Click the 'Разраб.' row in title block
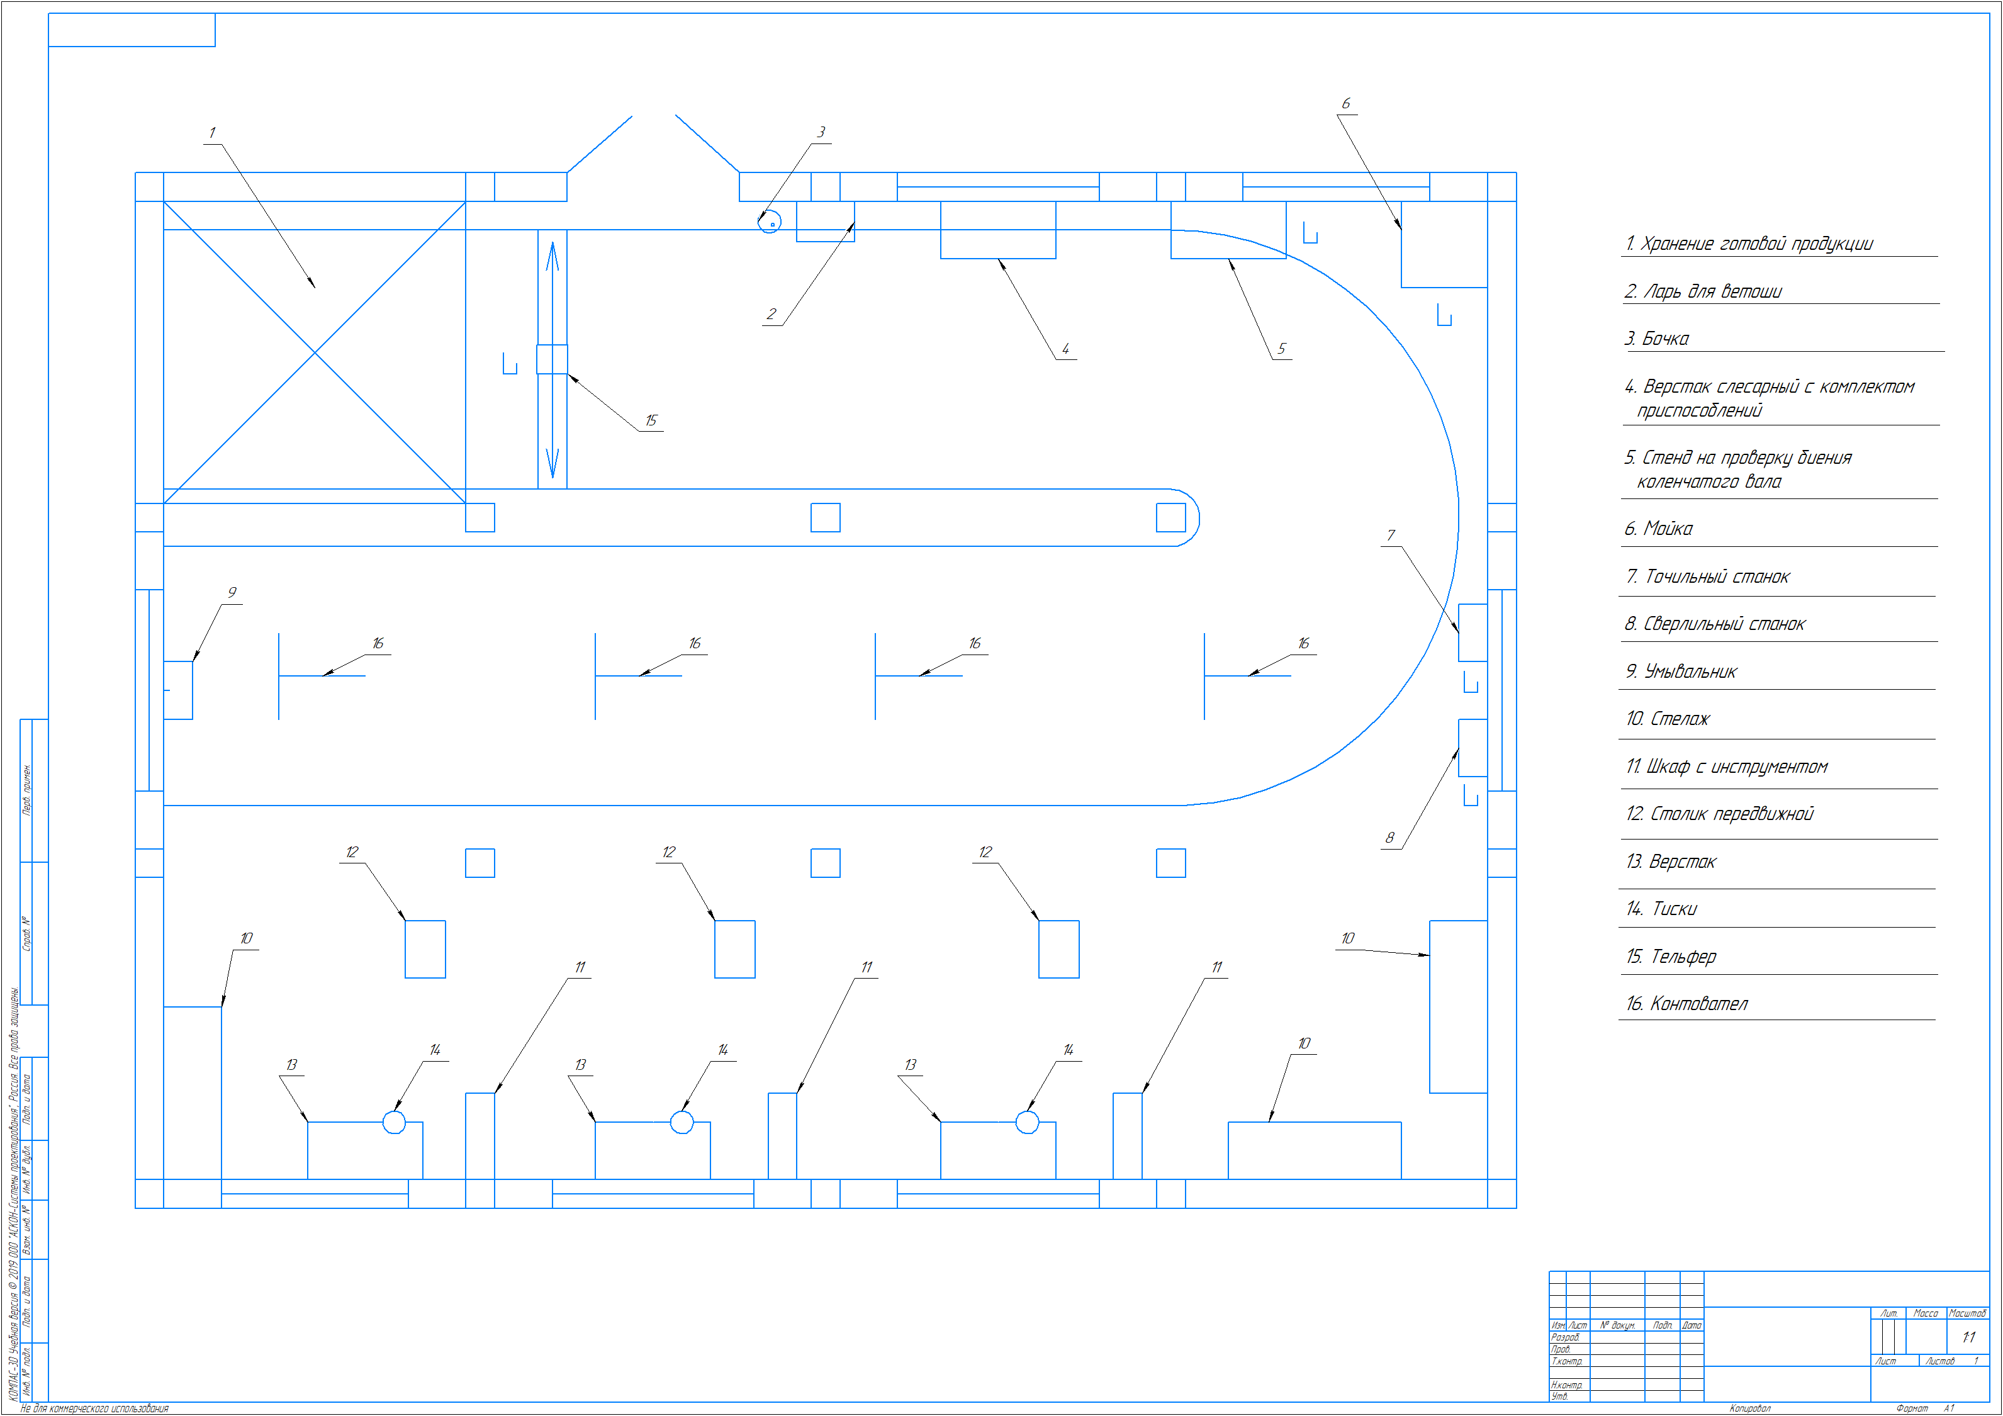The width and height of the screenshot is (2003, 1416). [1566, 1337]
